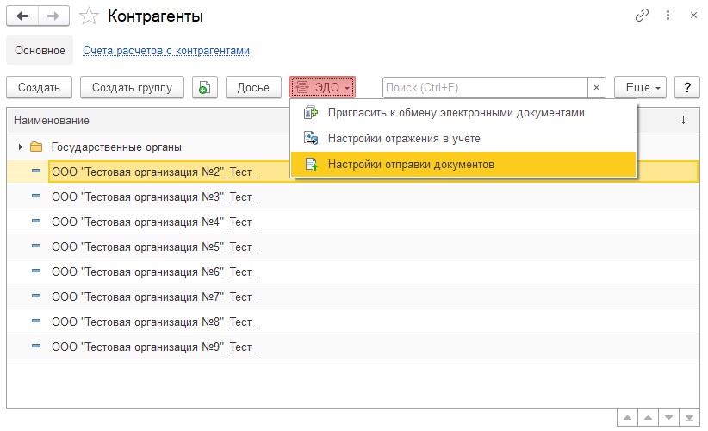The height and width of the screenshot is (431, 708).
Task: Clear the search field with X
Action: tap(597, 87)
